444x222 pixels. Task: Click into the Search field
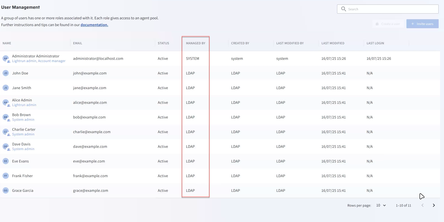click(391, 9)
